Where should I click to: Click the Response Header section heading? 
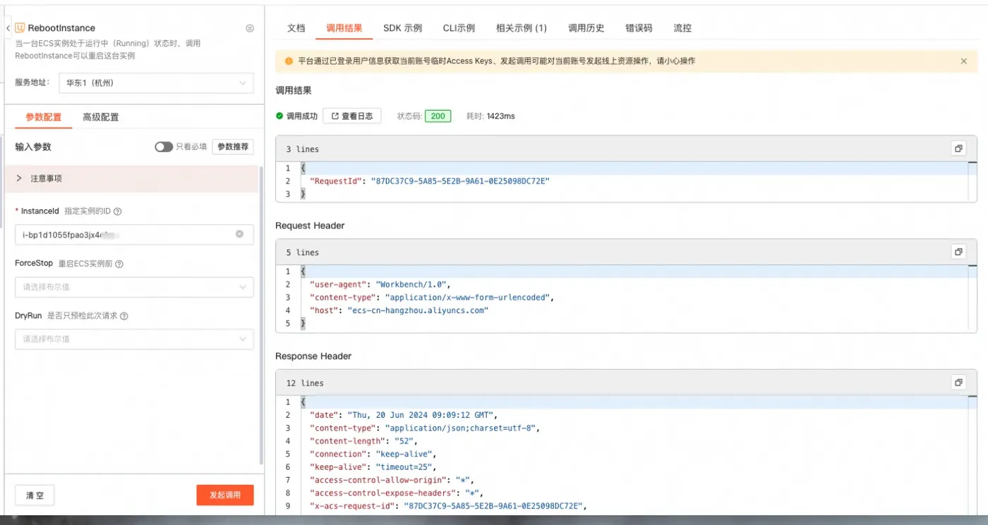(x=313, y=356)
